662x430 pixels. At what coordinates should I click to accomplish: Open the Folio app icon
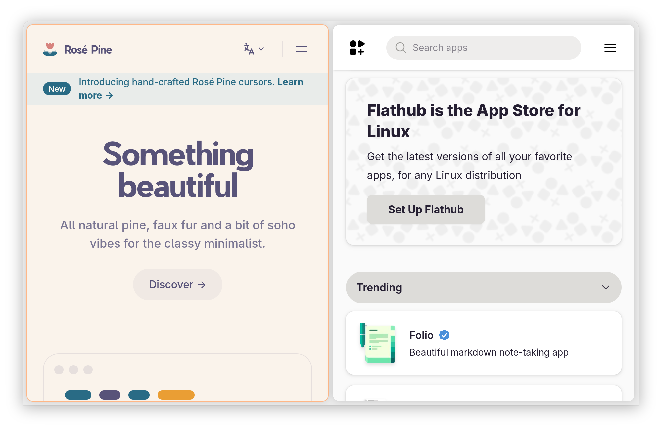[x=378, y=343]
